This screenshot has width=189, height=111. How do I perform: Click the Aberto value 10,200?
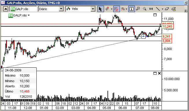pos(25,86)
